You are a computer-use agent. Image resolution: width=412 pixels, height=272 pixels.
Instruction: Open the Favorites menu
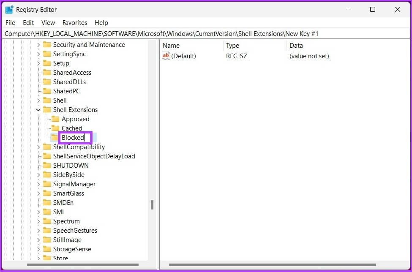coord(75,23)
